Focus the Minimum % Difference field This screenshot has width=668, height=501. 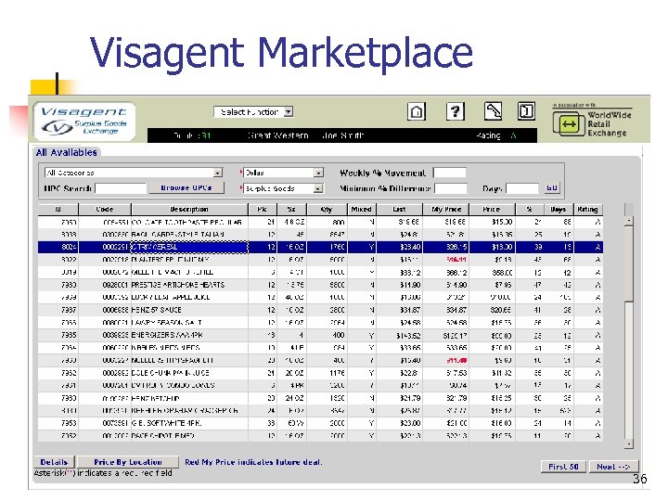451,188
